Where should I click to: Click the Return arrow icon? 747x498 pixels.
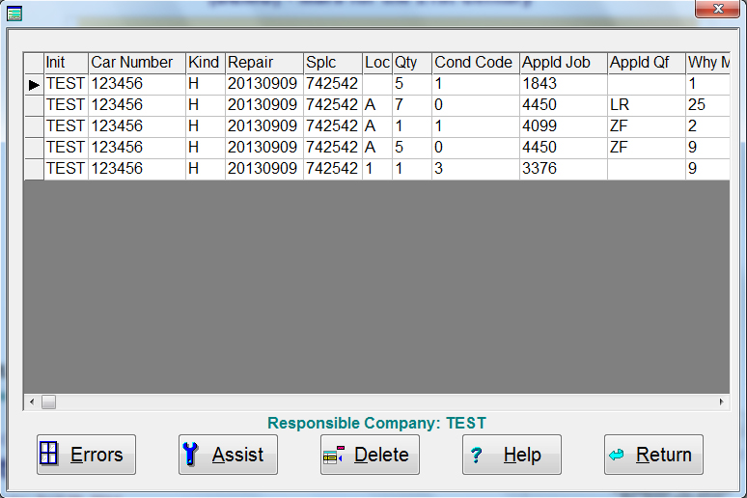click(x=617, y=455)
